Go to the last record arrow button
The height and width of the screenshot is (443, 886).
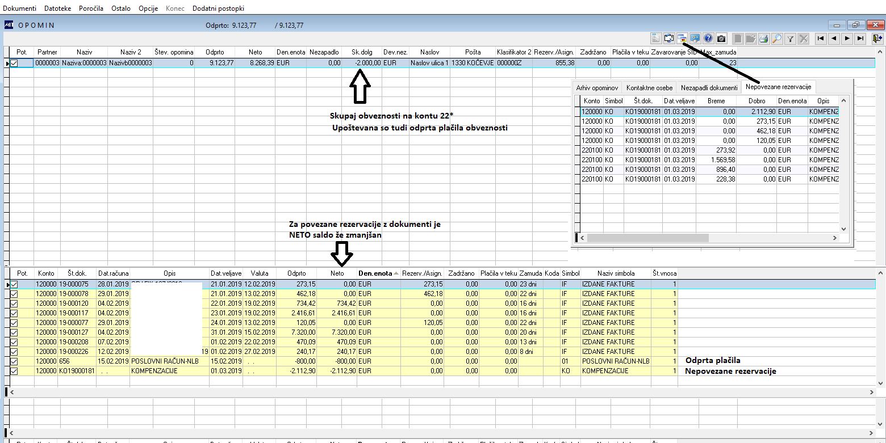[x=860, y=38]
